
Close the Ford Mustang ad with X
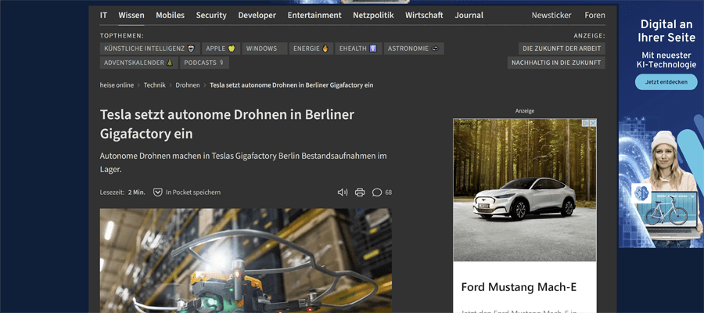click(593, 123)
